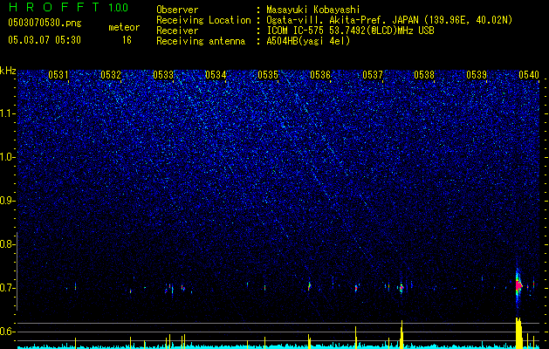Click the 0532 time axis marker
The height and width of the screenshot is (349, 549).
(111, 75)
